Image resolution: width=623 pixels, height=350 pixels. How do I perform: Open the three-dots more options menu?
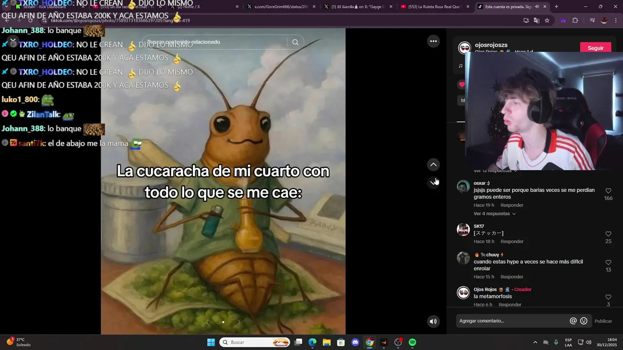[x=433, y=41]
